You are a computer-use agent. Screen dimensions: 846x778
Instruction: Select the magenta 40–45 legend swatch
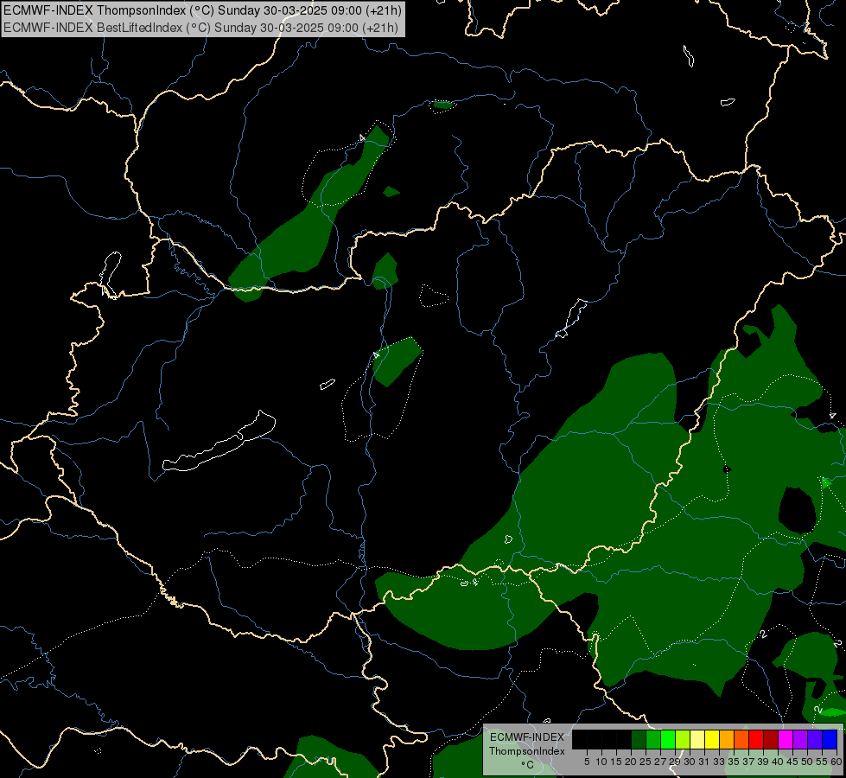coord(786,739)
